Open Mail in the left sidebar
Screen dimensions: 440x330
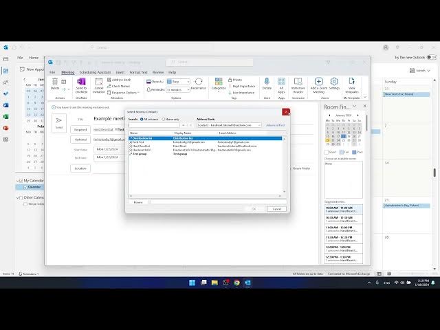[6, 59]
